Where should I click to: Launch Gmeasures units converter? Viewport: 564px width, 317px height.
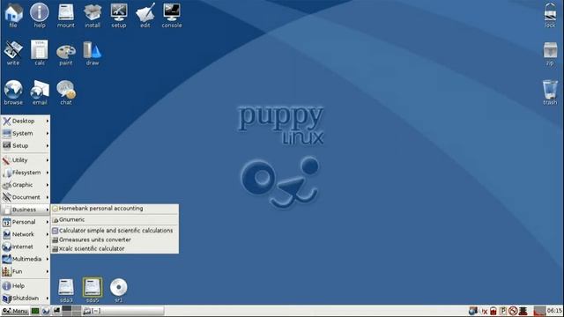pos(115,240)
